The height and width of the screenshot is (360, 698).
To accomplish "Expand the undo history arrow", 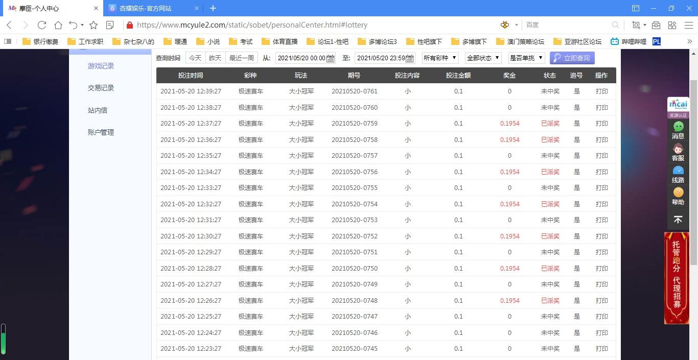I will click(x=82, y=25).
